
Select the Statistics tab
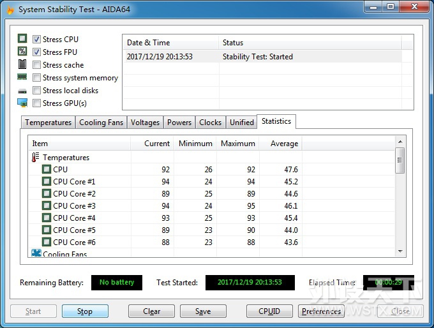click(276, 121)
